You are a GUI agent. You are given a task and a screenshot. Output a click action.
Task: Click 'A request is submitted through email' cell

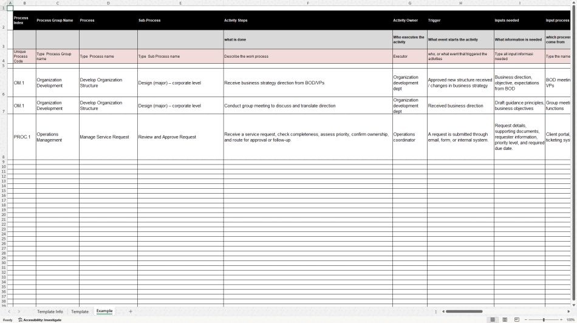pos(460,137)
